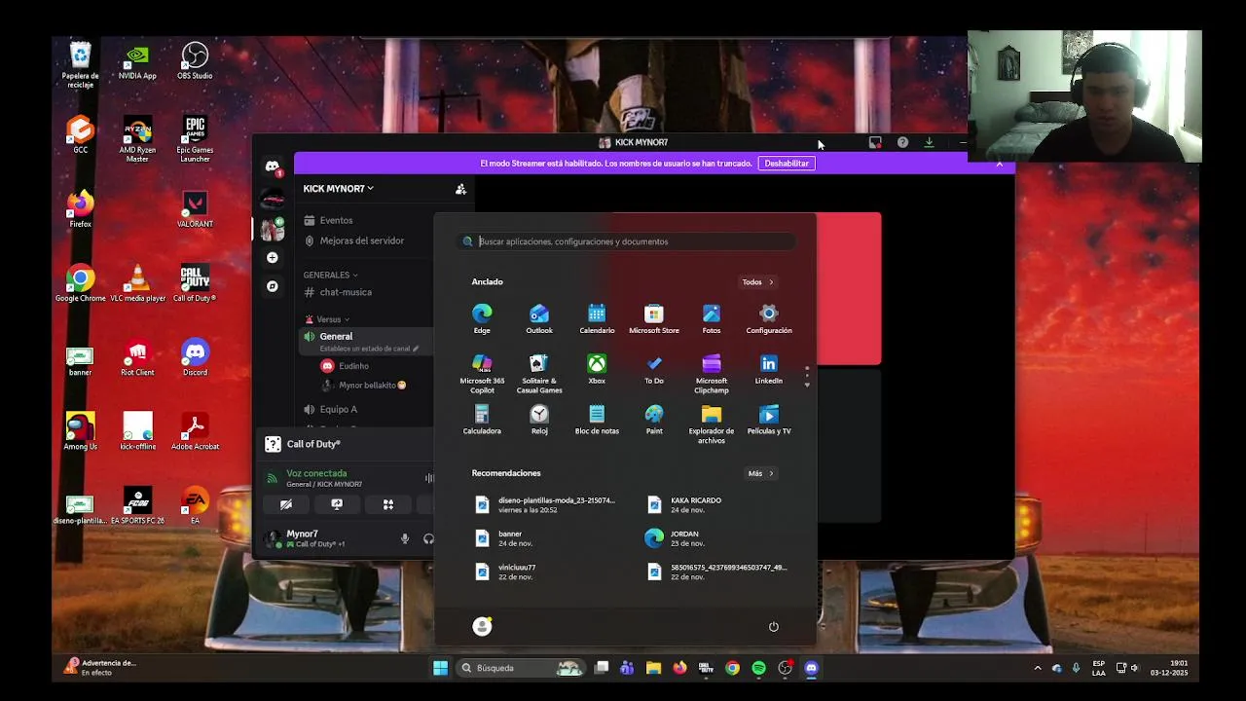Click the taskbar Búsqueda search box
This screenshot has width=1246, height=701.
click(x=521, y=668)
